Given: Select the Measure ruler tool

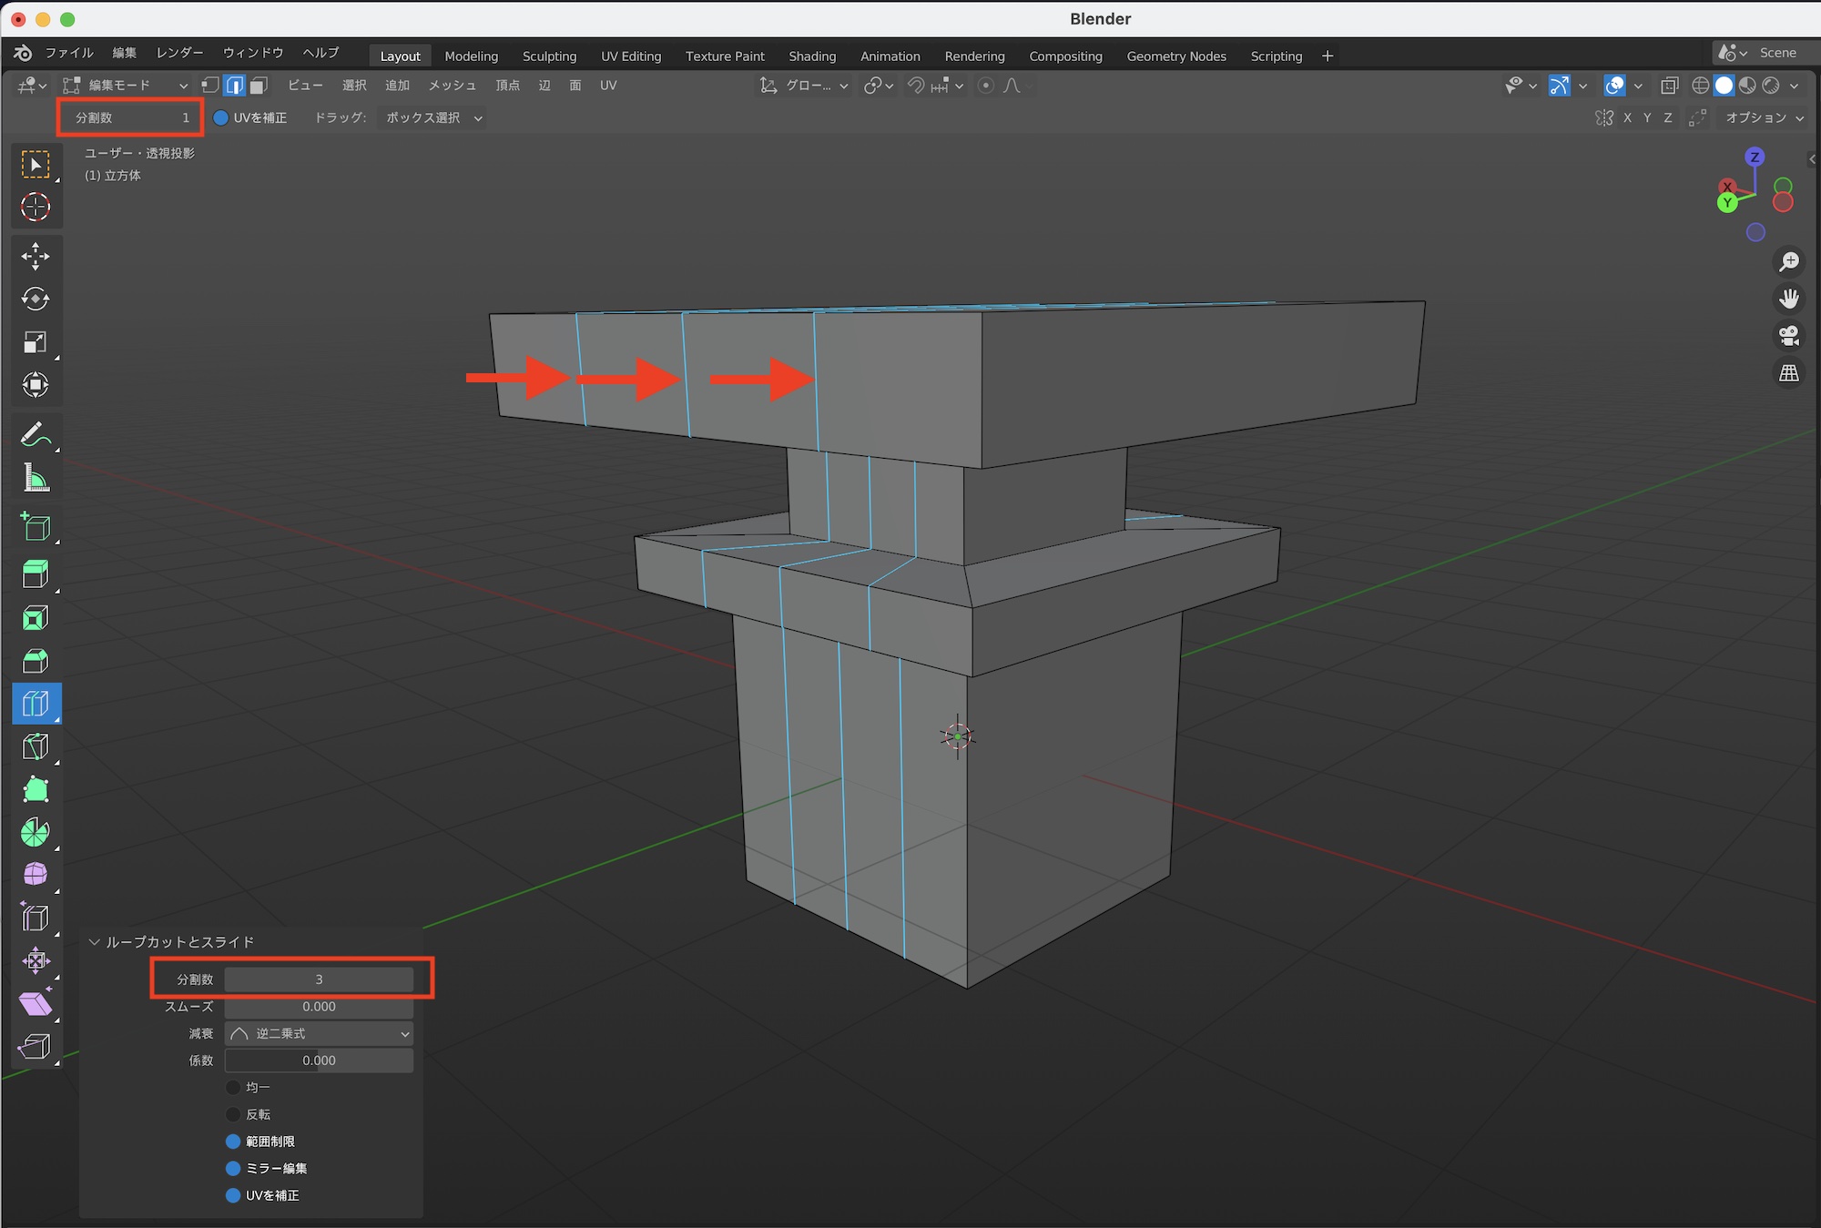Looking at the screenshot, I should (36, 478).
